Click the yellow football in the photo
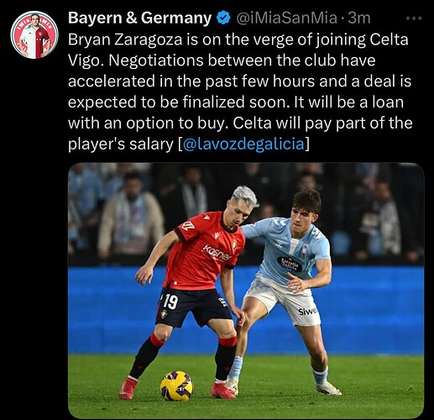Image resolution: width=434 pixels, height=420 pixels. pos(176,386)
